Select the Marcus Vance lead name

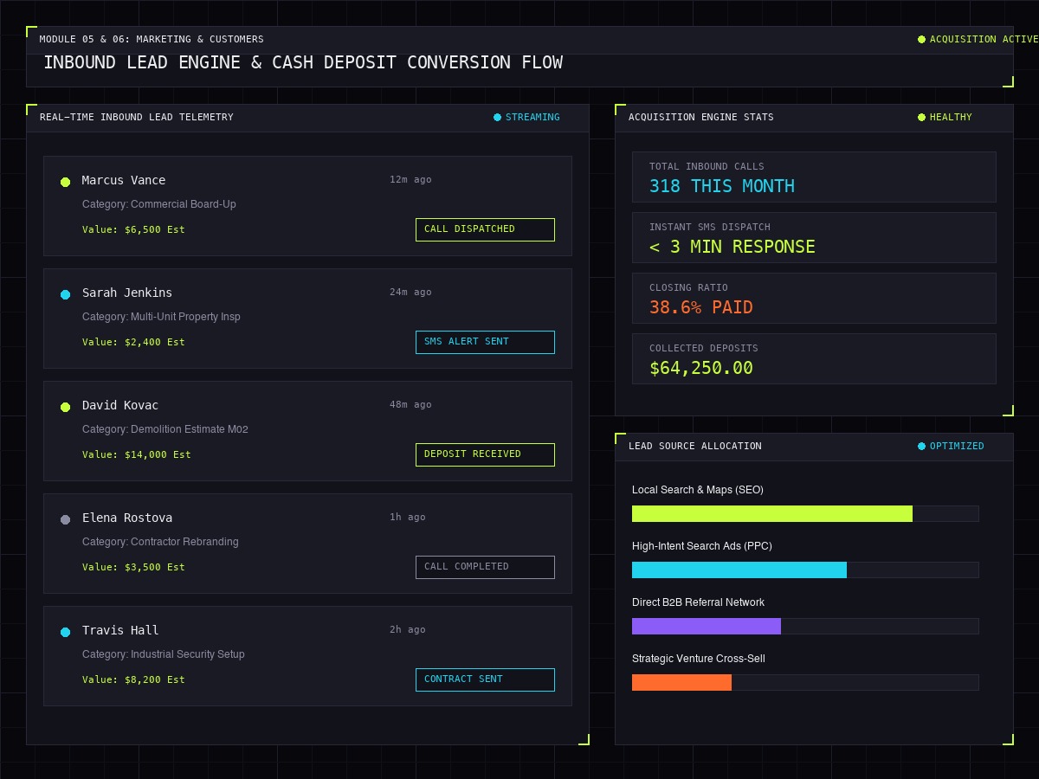[124, 180]
